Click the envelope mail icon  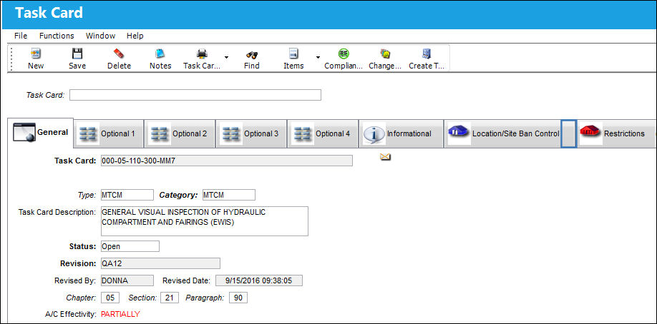(386, 157)
